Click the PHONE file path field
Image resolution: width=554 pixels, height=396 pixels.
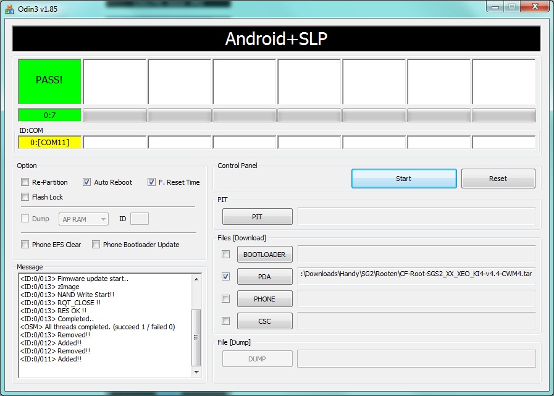click(416, 299)
